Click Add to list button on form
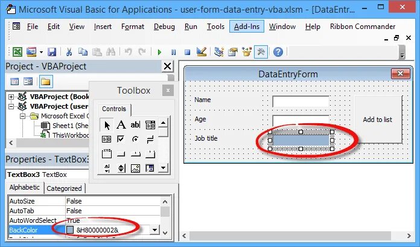The image size is (420, 247). tap(378, 120)
